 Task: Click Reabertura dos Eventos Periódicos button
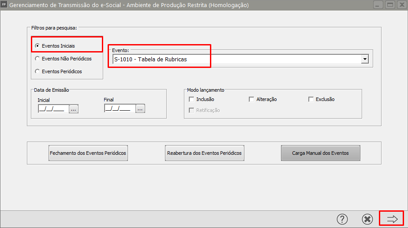[x=204, y=153]
